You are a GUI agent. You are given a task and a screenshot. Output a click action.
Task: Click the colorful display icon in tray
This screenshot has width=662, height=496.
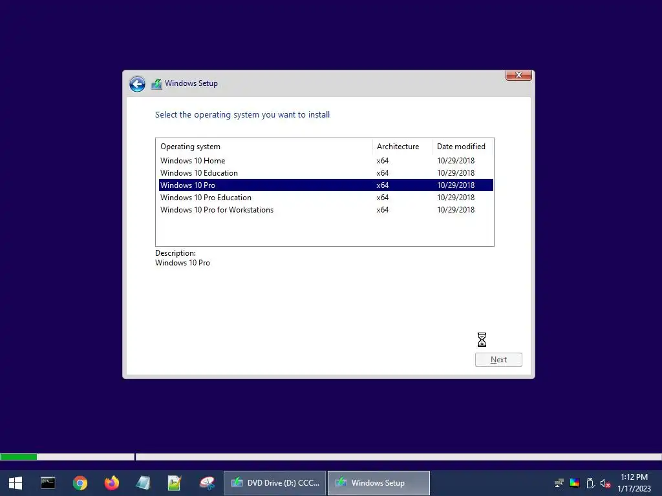coord(575,483)
